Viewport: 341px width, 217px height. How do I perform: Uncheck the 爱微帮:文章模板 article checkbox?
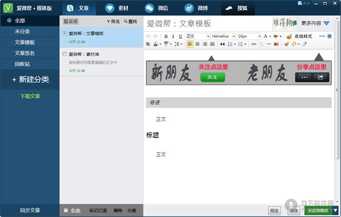point(65,33)
